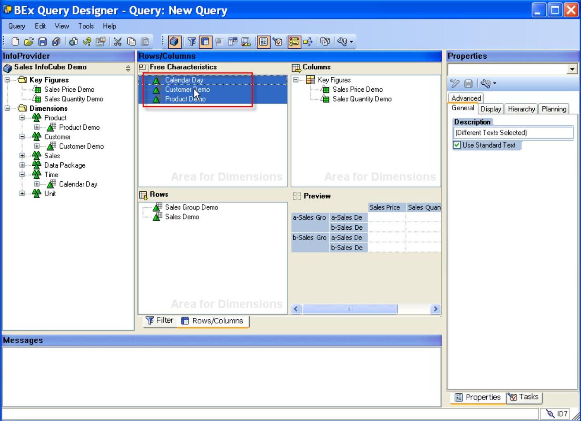
Task: Click the InfoProvider cube icon in the toolbar
Action: (x=174, y=41)
